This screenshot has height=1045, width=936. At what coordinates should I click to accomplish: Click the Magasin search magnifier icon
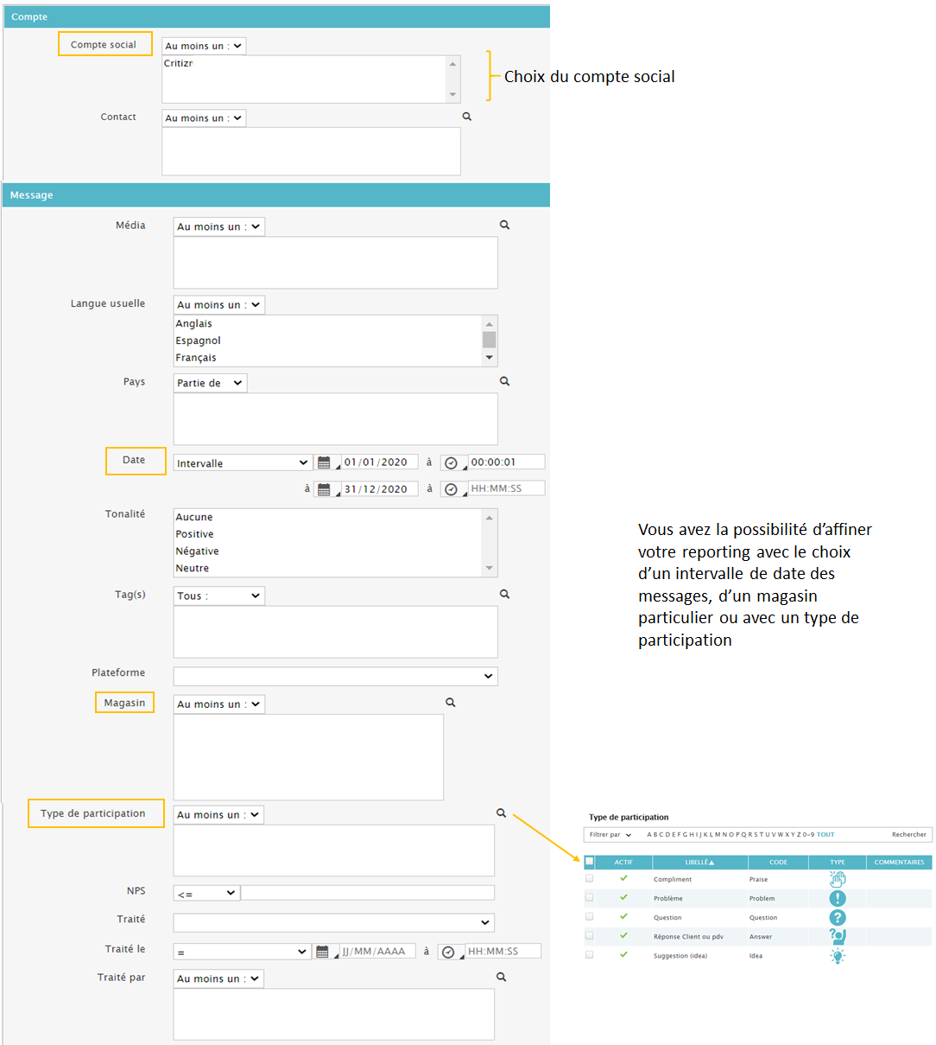[x=450, y=703]
